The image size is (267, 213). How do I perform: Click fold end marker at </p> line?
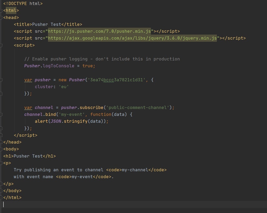pos(1,184)
